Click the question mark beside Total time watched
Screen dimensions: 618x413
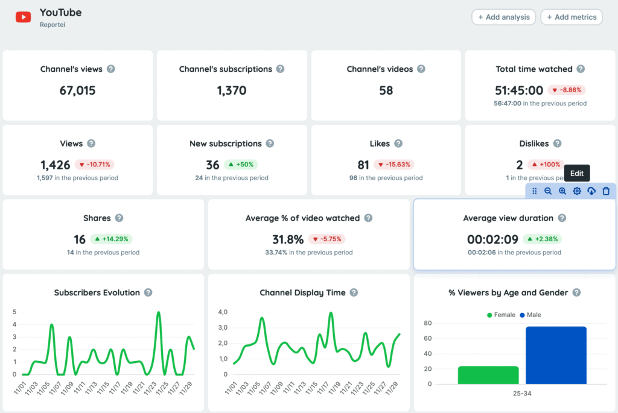point(581,69)
